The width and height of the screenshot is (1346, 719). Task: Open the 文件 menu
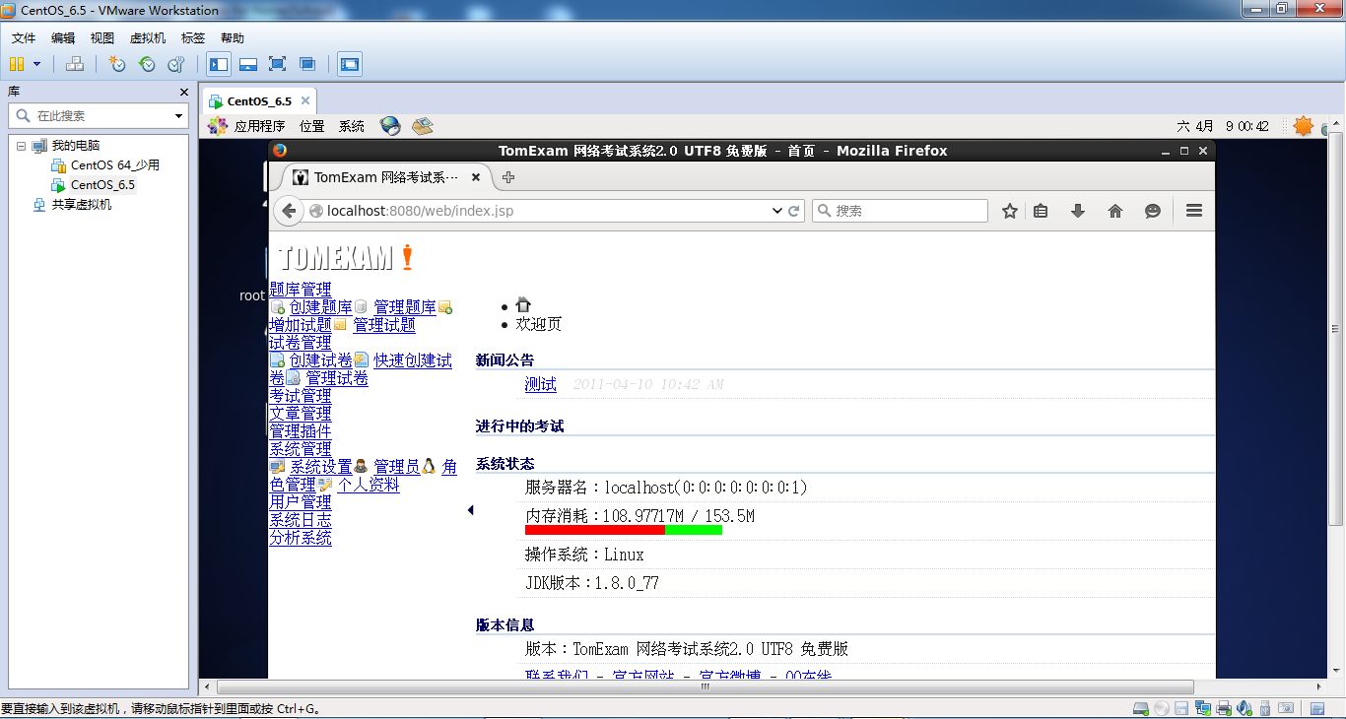click(x=24, y=38)
